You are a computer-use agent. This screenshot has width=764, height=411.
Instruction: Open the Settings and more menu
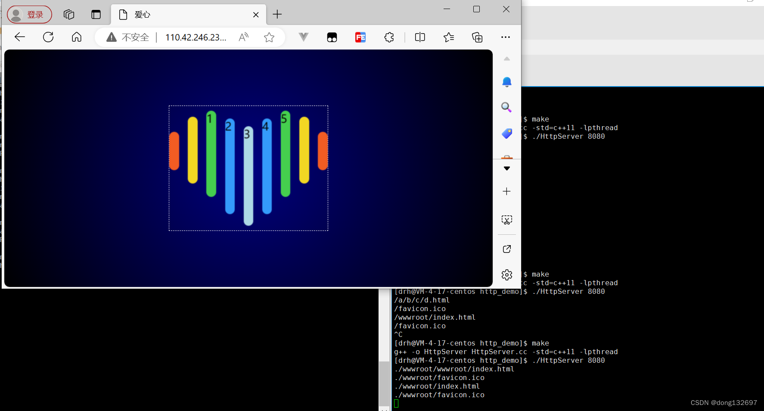click(506, 37)
